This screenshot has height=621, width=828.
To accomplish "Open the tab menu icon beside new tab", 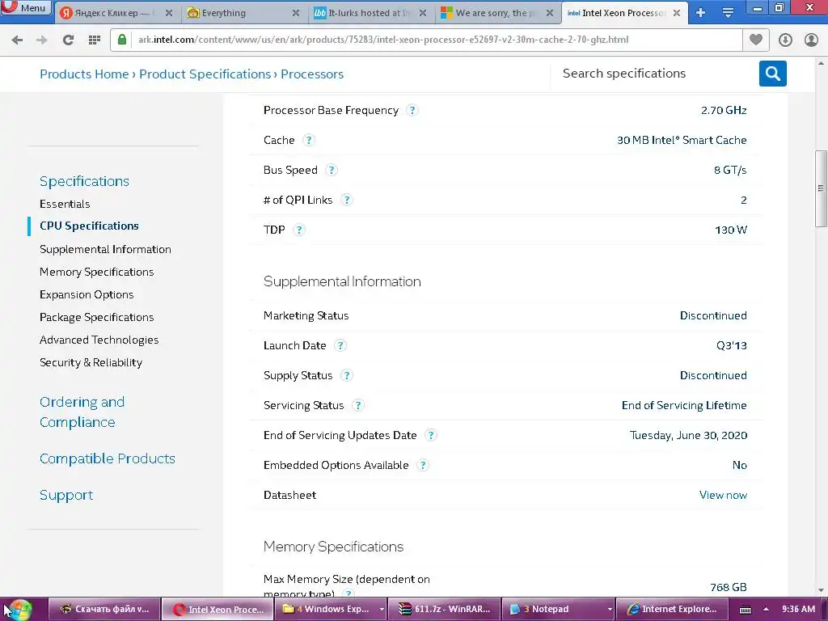I will pyautogui.click(x=728, y=13).
